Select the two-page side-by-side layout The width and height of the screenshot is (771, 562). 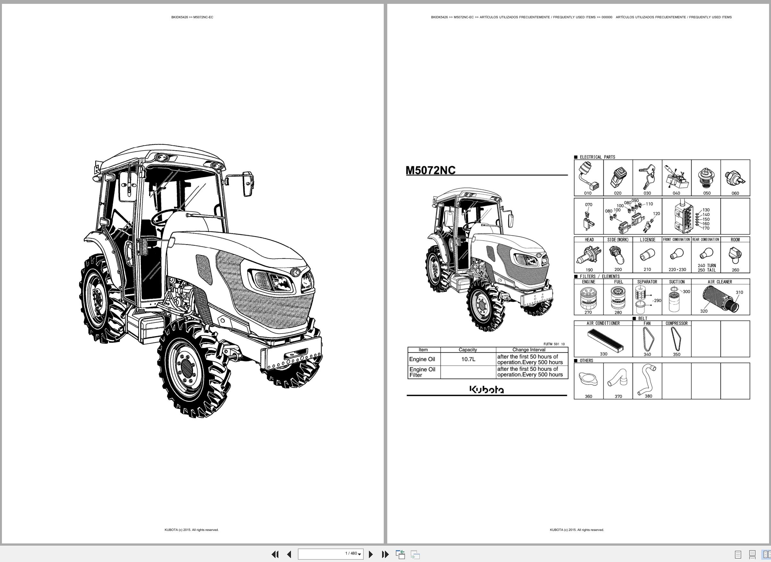[x=766, y=555]
